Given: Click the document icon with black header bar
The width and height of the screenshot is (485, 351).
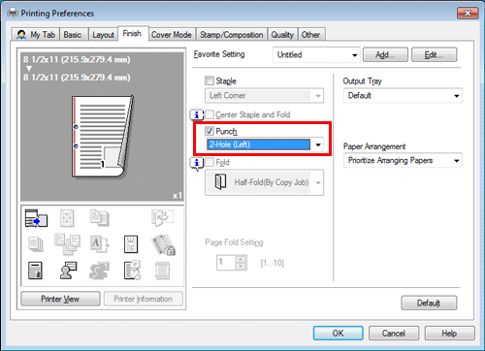Looking at the screenshot, I should point(35,271).
